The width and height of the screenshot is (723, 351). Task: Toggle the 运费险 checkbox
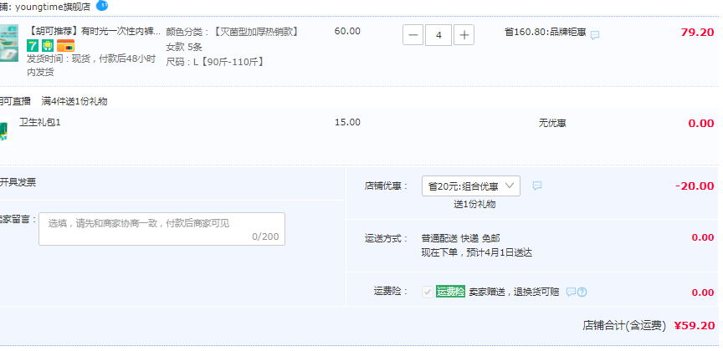pyautogui.click(x=428, y=292)
